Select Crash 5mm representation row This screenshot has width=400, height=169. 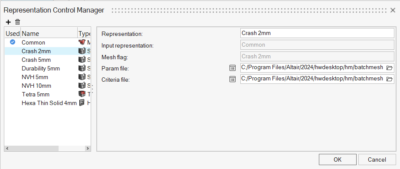tap(48, 60)
